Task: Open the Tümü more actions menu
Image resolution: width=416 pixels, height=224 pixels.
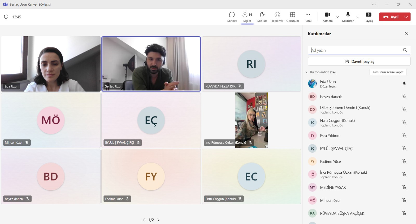Action: (x=308, y=17)
